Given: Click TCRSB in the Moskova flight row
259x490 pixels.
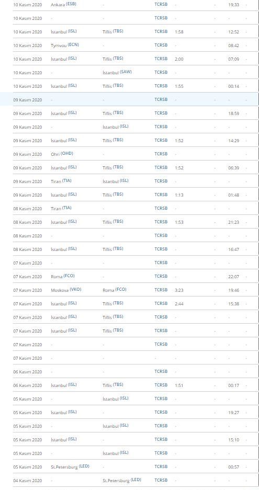Looking at the screenshot, I should 161,290.
